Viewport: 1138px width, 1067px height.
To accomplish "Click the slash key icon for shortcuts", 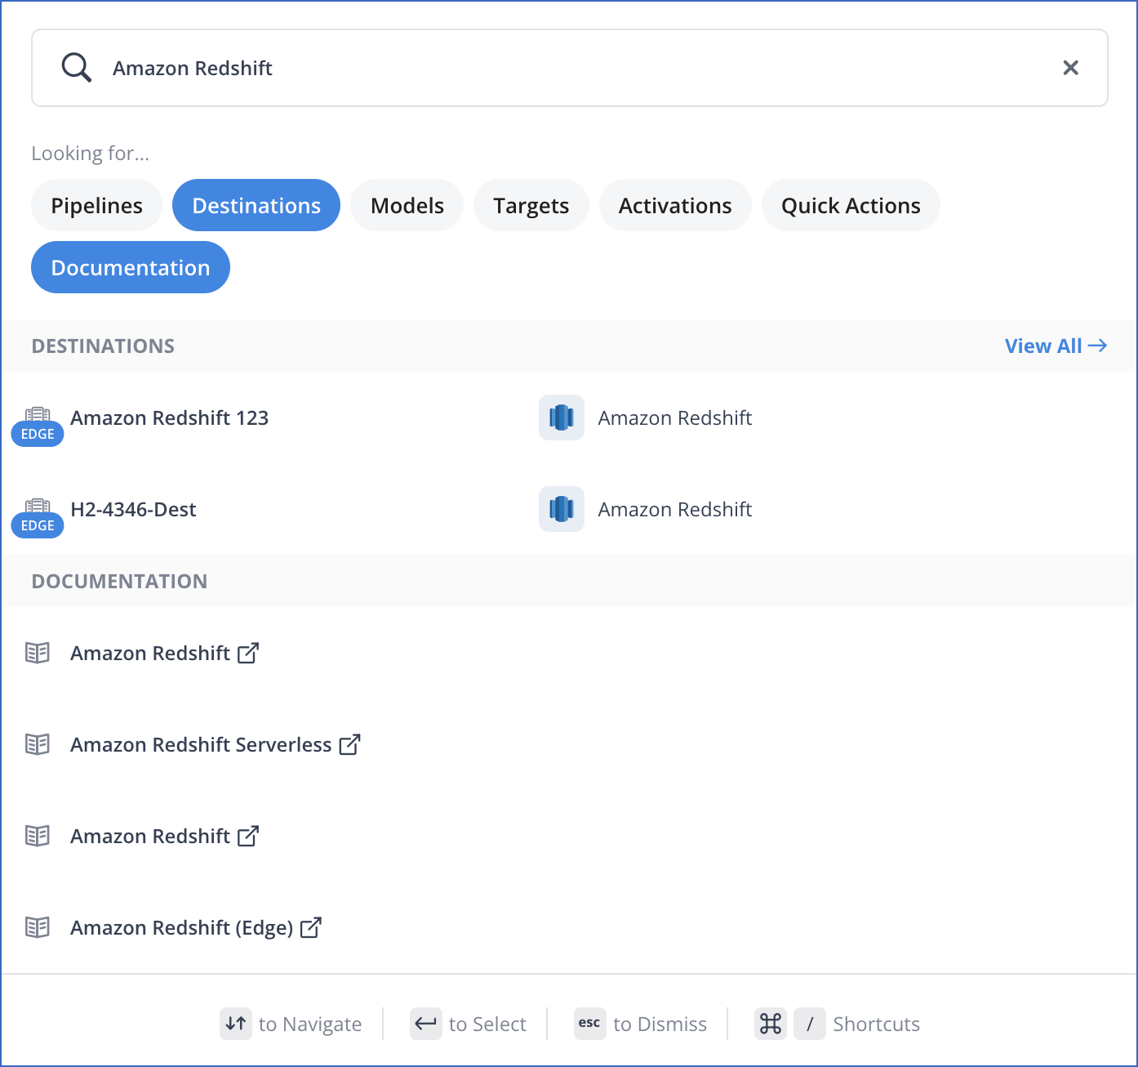I will click(810, 1024).
